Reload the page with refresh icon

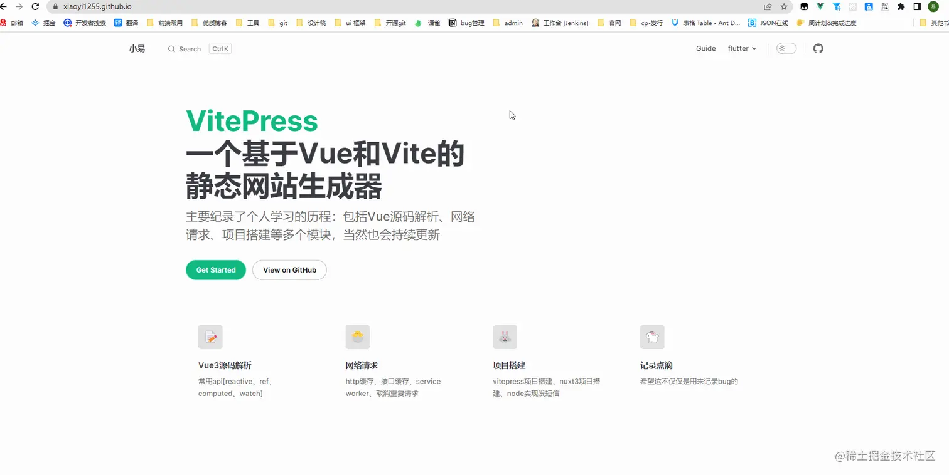tap(35, 6)
